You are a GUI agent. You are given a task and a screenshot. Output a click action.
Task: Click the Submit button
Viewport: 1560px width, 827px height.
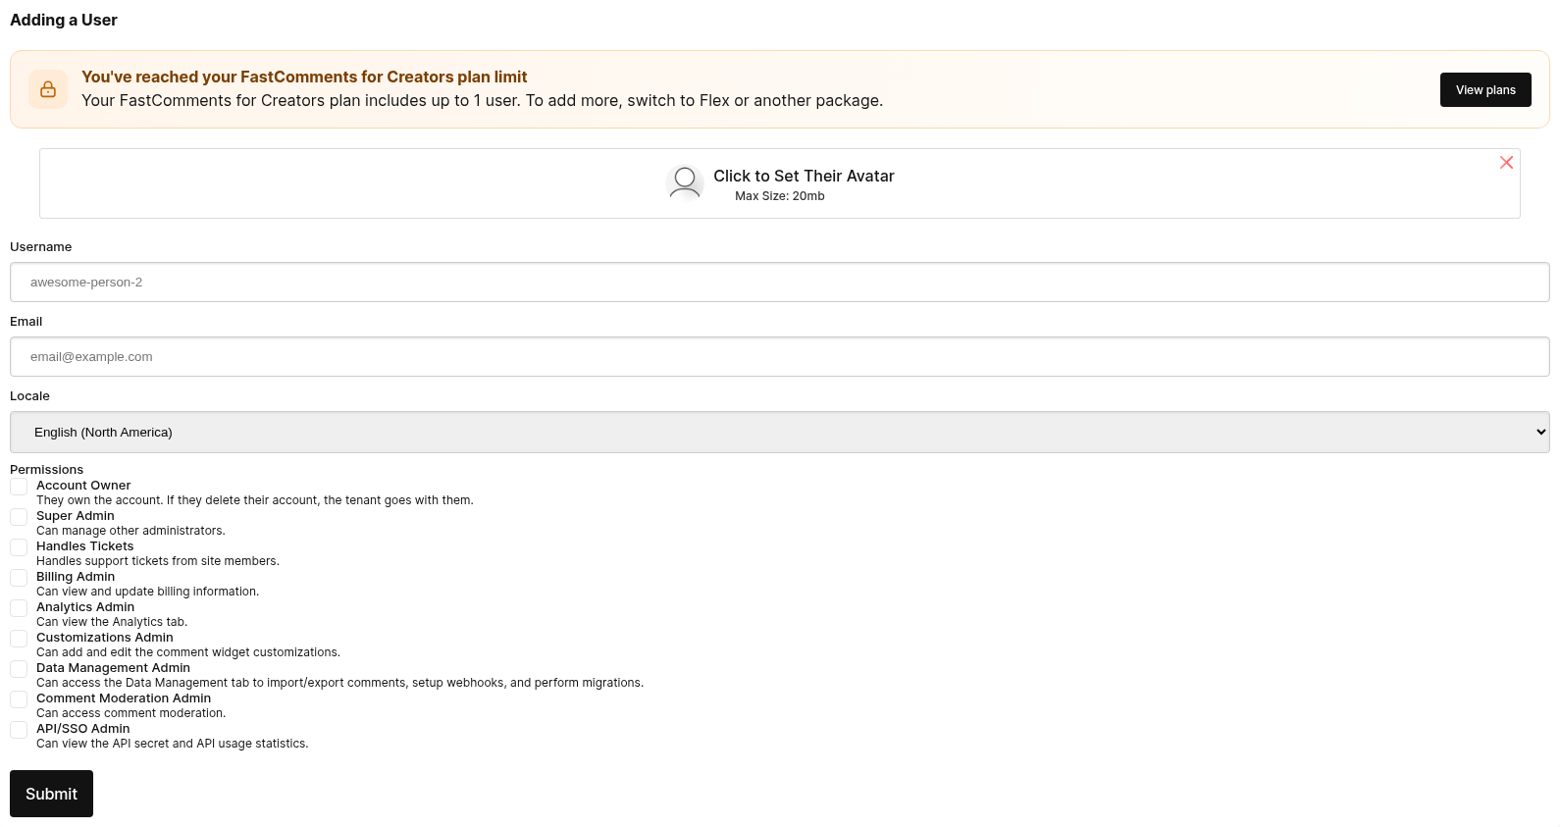coord(51,794)
